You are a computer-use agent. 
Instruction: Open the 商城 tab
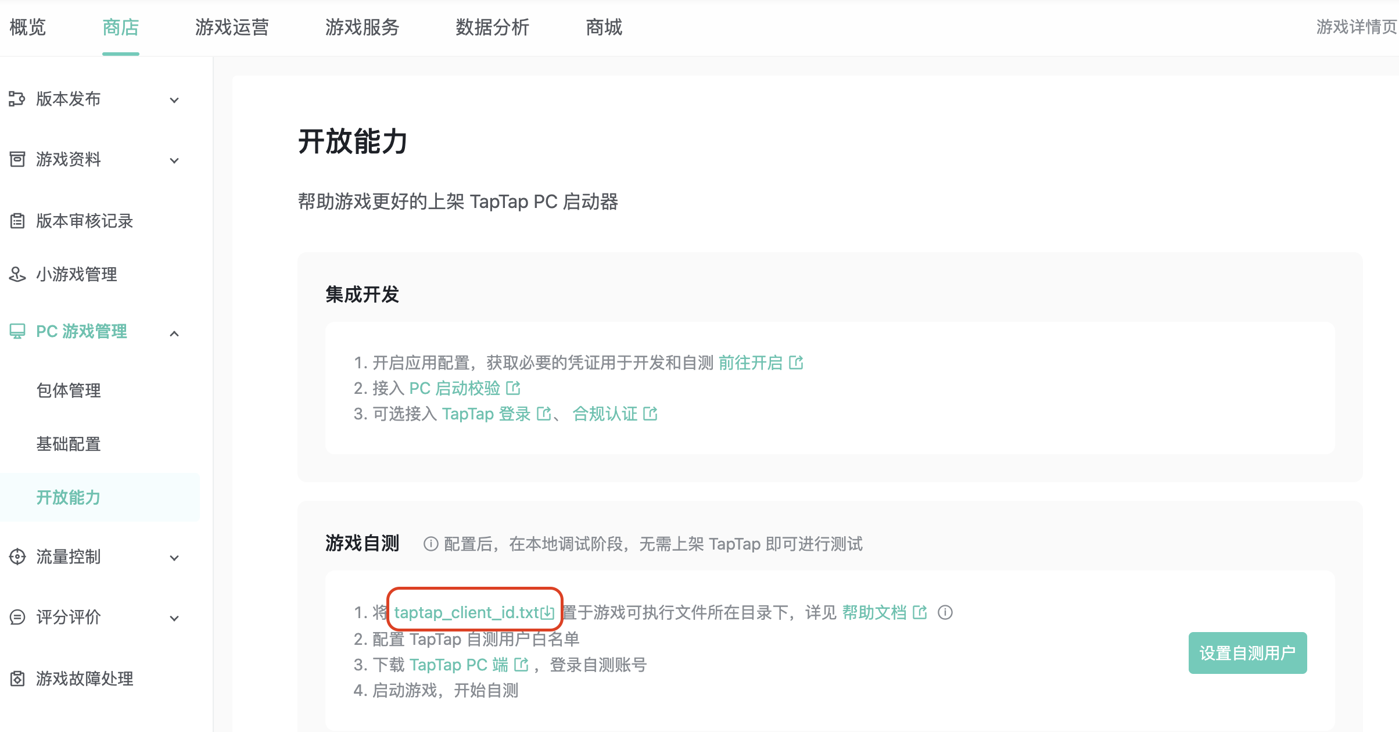click(604, 27)
